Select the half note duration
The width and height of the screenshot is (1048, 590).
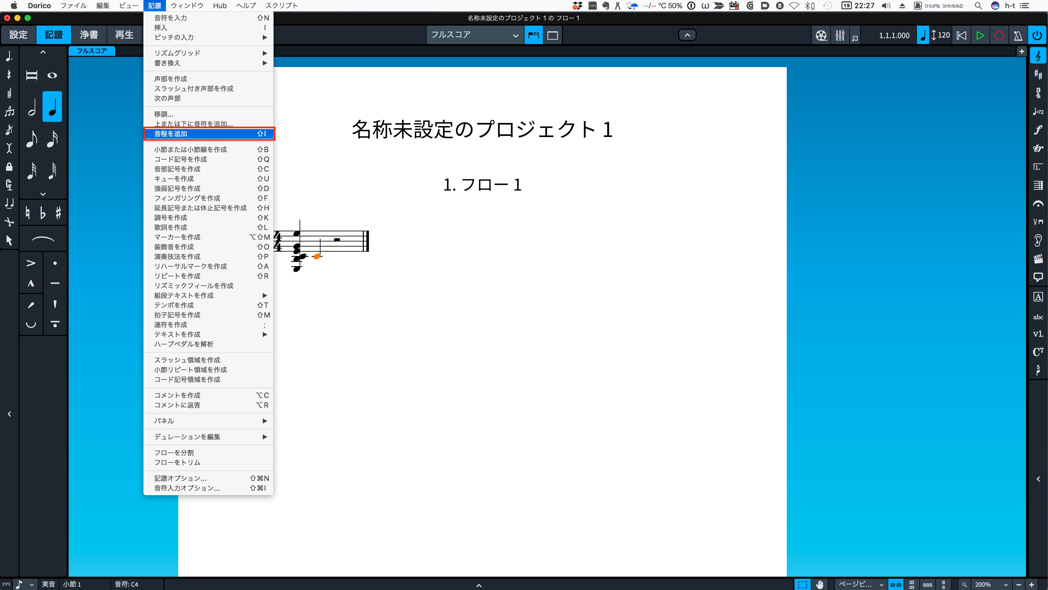[32, 107]
